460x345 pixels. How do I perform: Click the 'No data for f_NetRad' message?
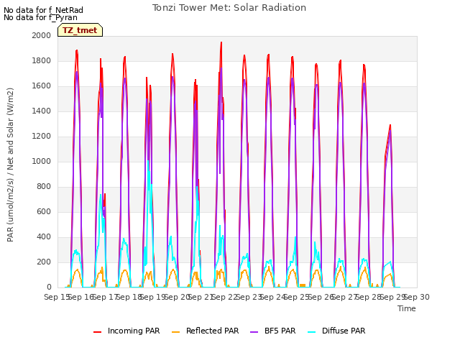click(43, 10)
